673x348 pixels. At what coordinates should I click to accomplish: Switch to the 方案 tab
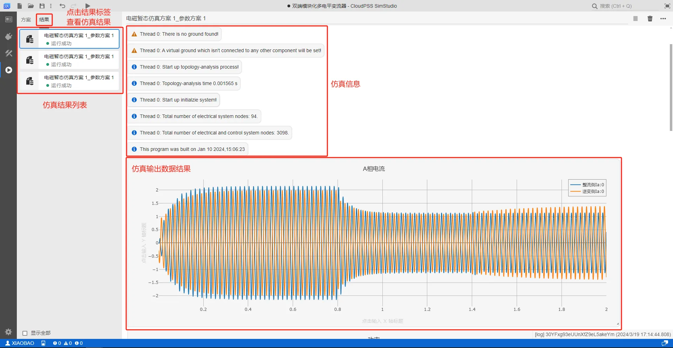tap(26, 20)
